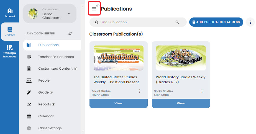Click the Find Publication search field
The image size is (256, 134).
(x=136, y=22)
